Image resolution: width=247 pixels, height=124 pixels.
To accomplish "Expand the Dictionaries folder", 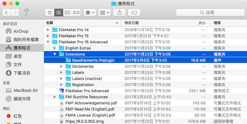I will [62, 66].
